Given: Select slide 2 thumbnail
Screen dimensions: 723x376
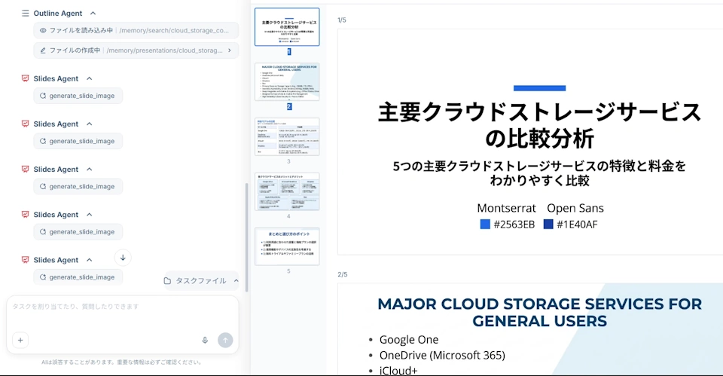Looking at the screenshot, I should [x=287, y=81].
